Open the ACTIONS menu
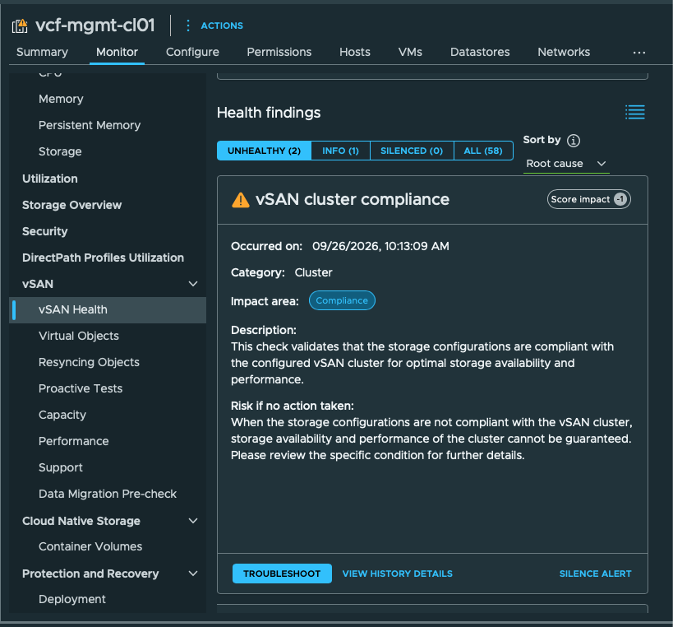Viewport: 673px width, 627px height. (x=222, y=26)
